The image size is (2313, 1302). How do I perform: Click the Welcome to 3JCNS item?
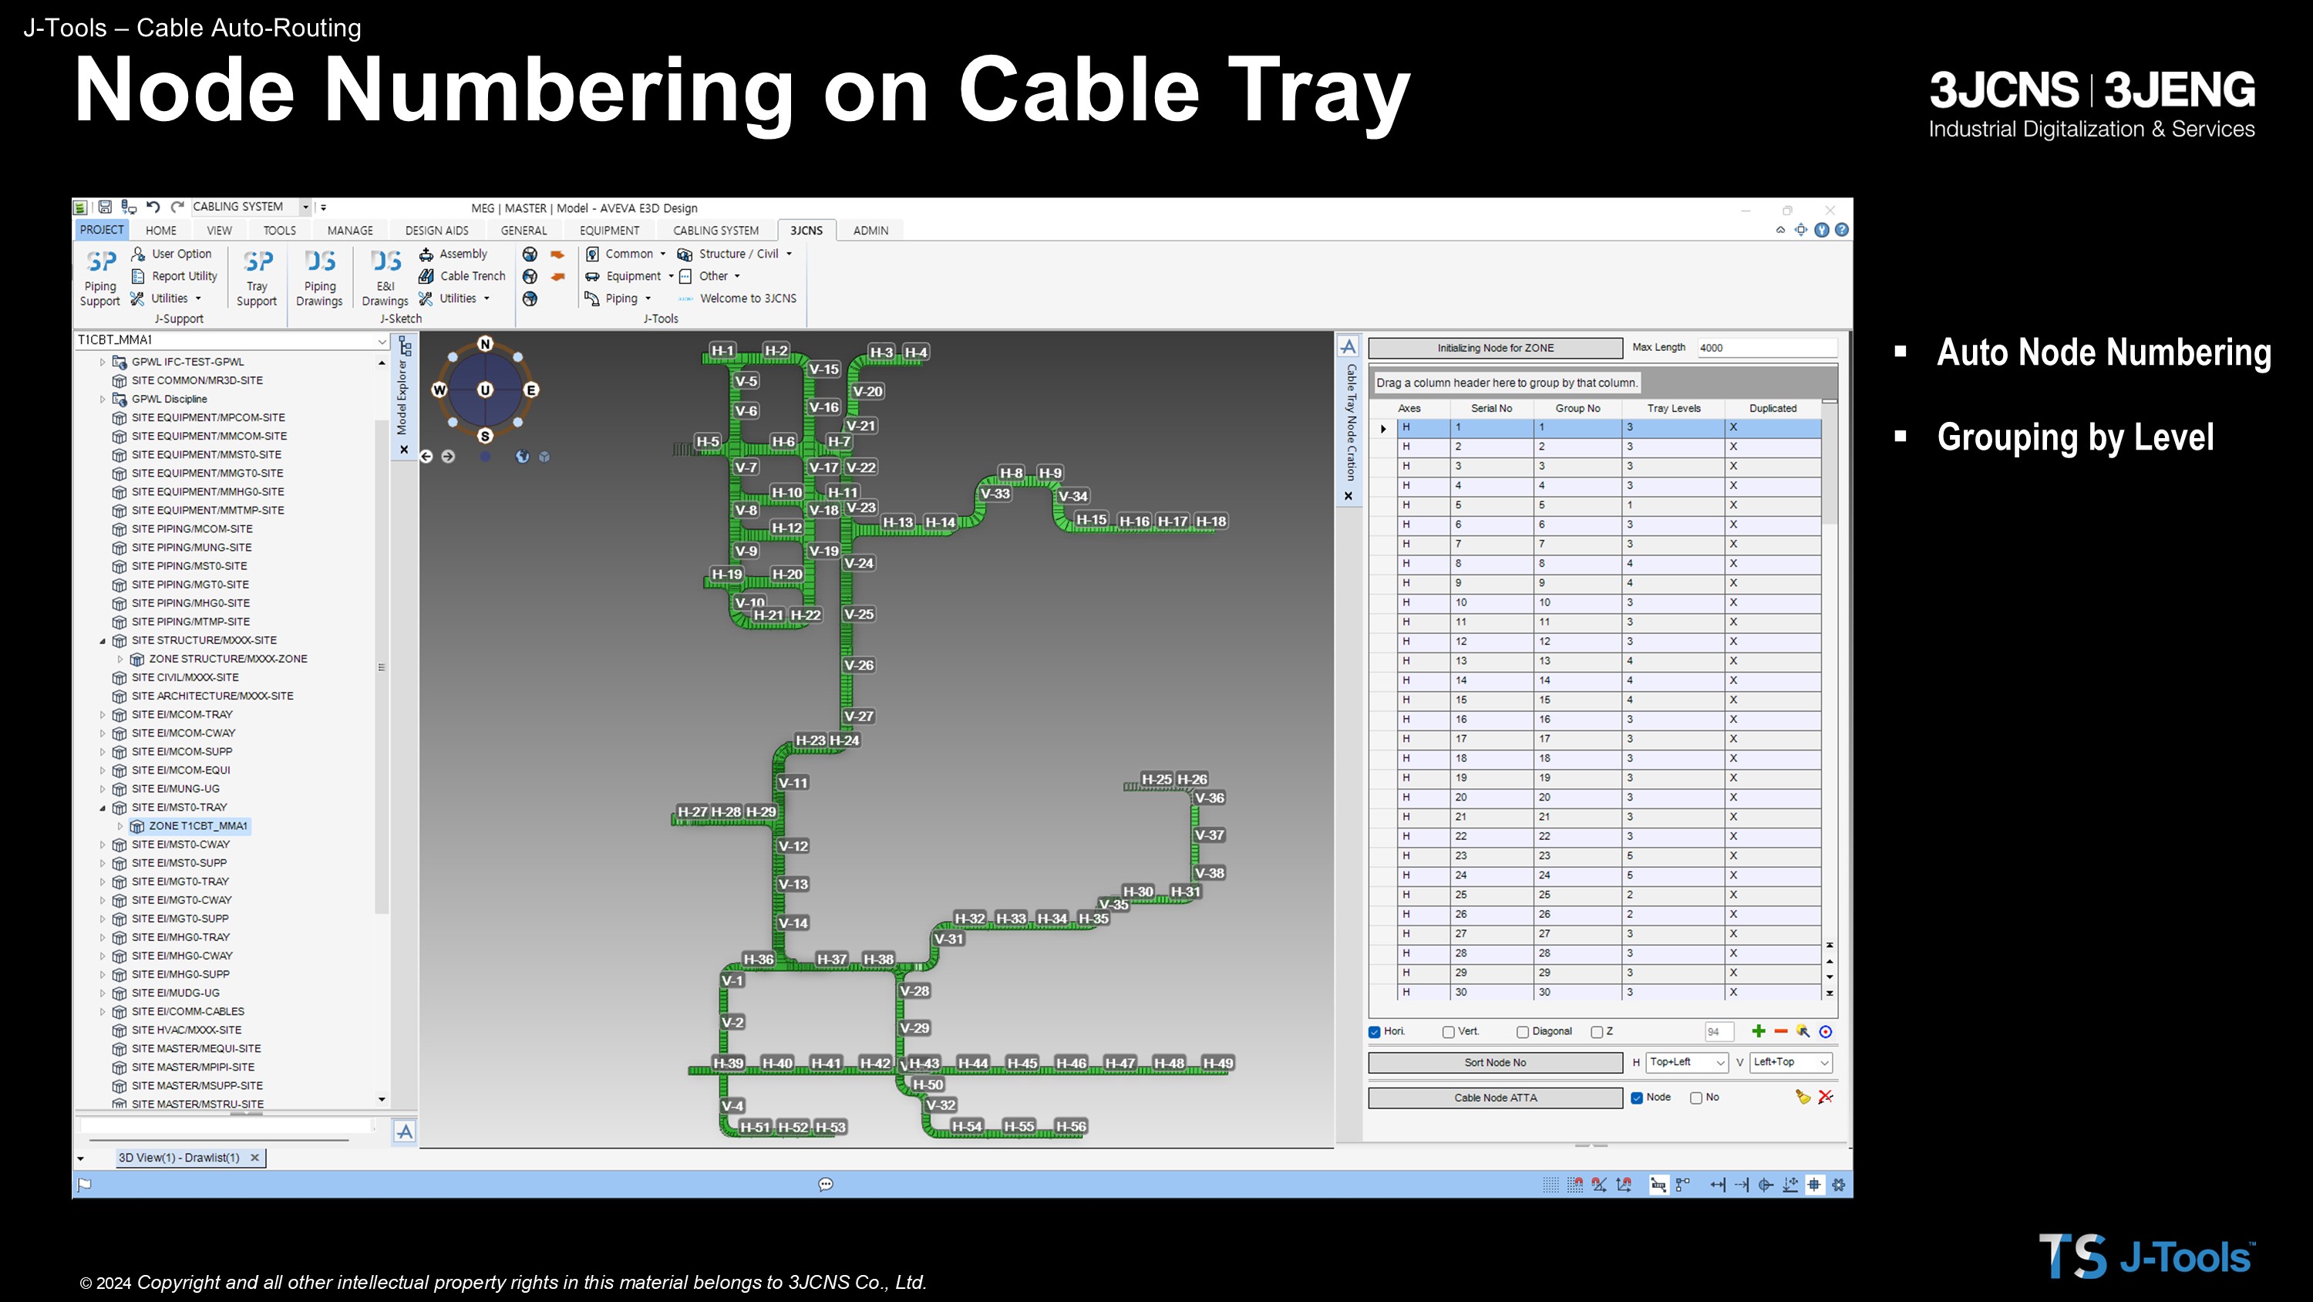[737, 299]
